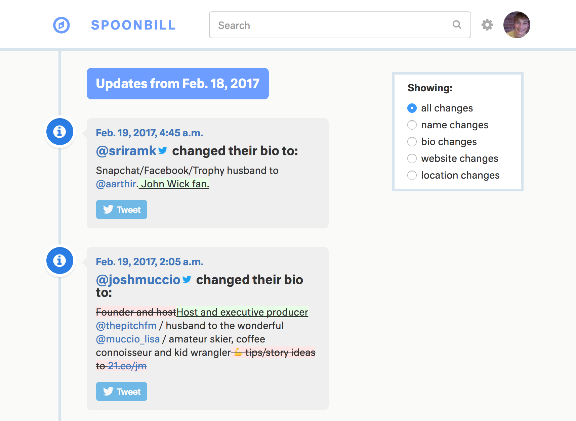
Task: Click the info icon beside joshmuccio update
Action: point(60,261)
